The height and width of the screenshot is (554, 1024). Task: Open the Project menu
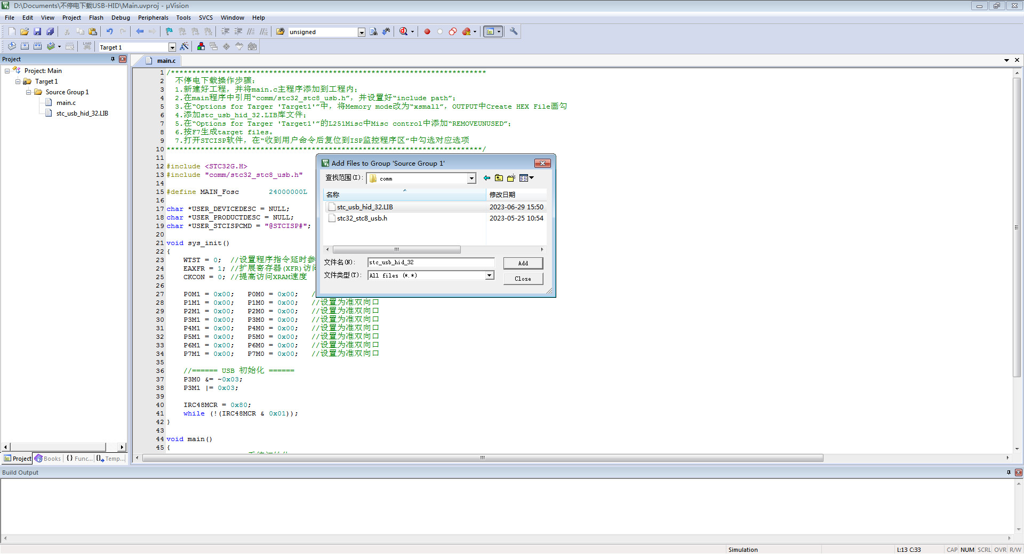coord(71,18)
